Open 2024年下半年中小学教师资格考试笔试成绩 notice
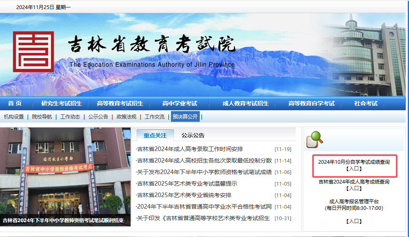Image resolution: width=409 pixels, height=237 pixels. (x=204, y=172)
